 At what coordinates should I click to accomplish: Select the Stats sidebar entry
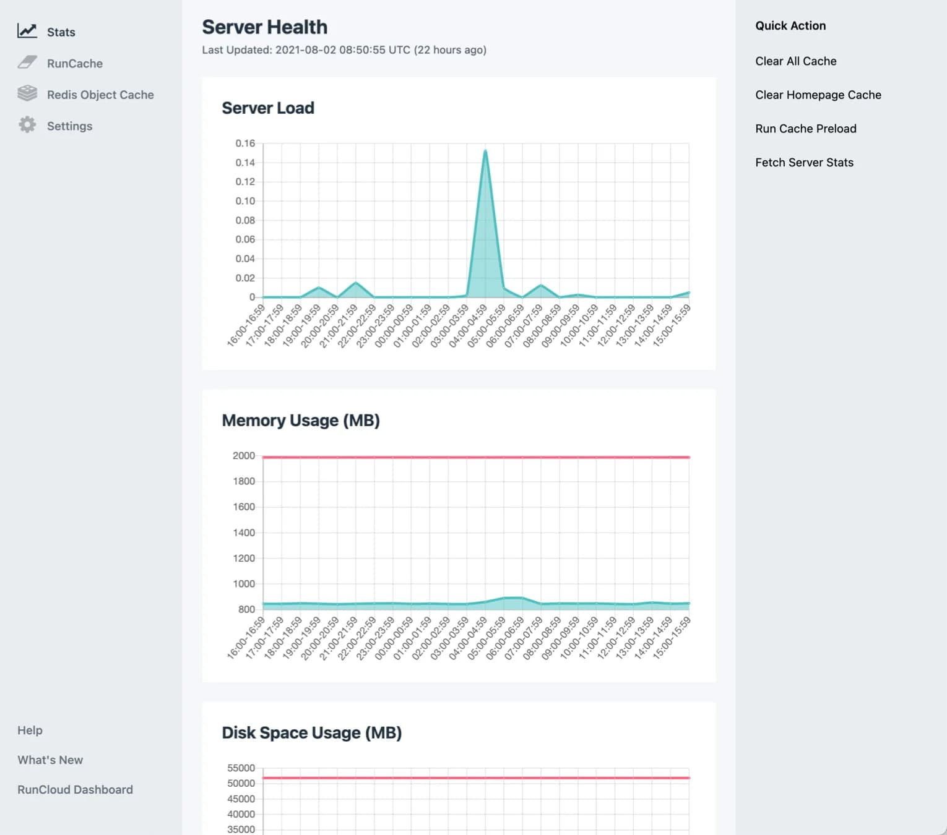(x=61, y=32)
